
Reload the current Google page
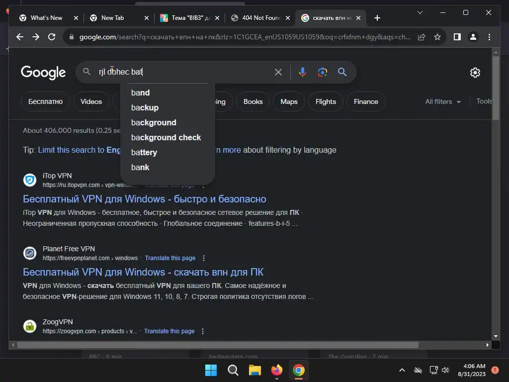click(52, 37)
